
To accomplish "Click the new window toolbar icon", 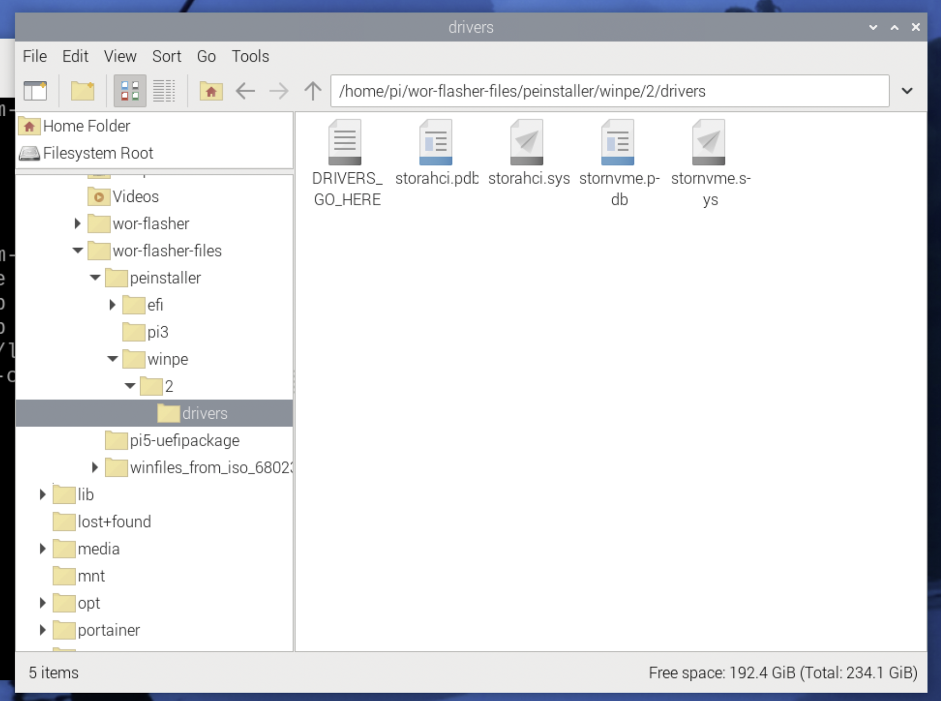I will click(x=35, y=91).
